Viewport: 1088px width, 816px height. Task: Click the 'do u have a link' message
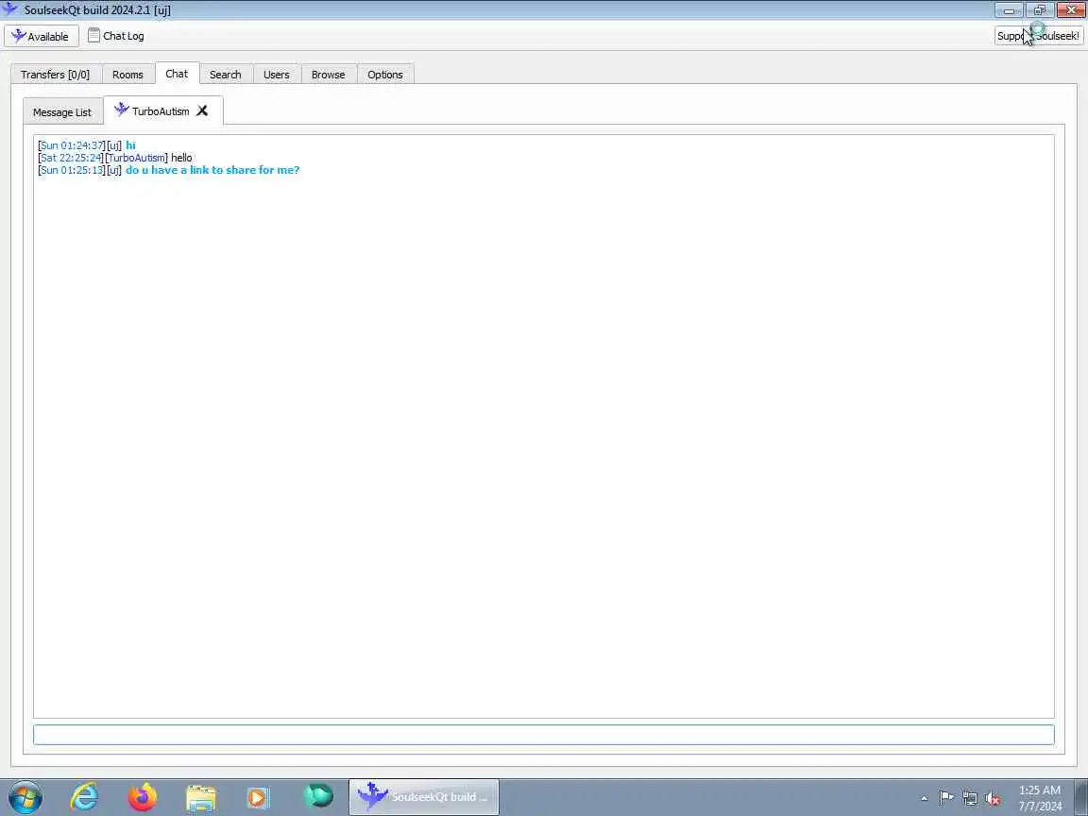212,170
